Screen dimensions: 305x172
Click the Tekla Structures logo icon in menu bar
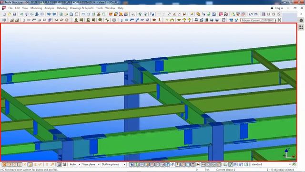4,8
